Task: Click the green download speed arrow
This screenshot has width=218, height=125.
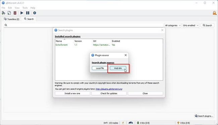Action: pyautogui.click(x=138, y=123)
